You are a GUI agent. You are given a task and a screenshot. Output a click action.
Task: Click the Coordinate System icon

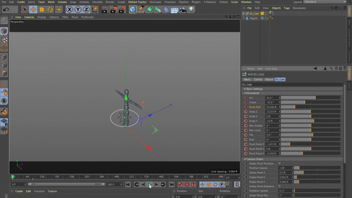95,9
